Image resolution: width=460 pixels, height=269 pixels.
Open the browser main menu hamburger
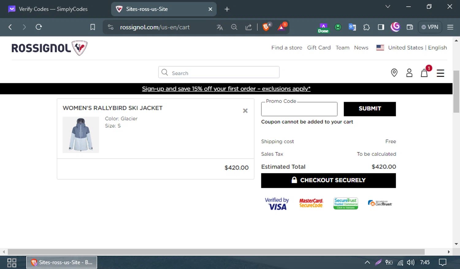pyautogui.click(x=450, y=27)
